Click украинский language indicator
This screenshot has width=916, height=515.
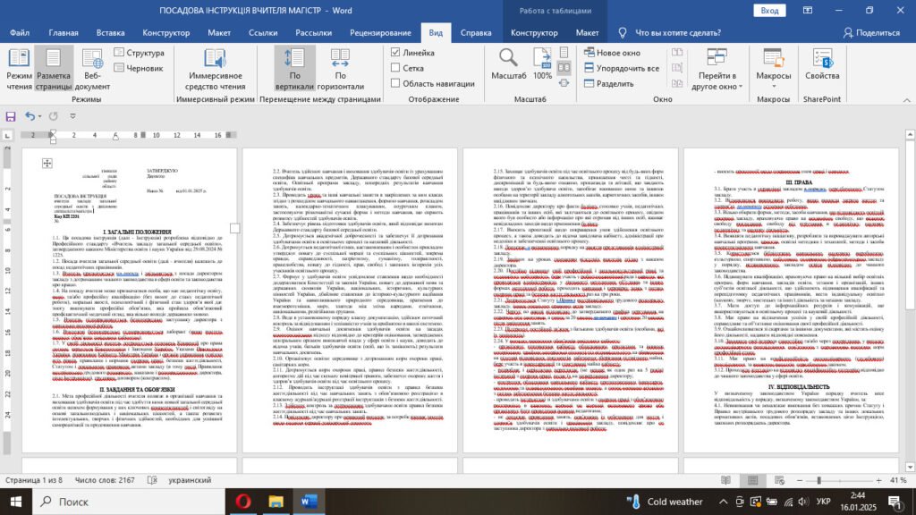pos(190,480)
